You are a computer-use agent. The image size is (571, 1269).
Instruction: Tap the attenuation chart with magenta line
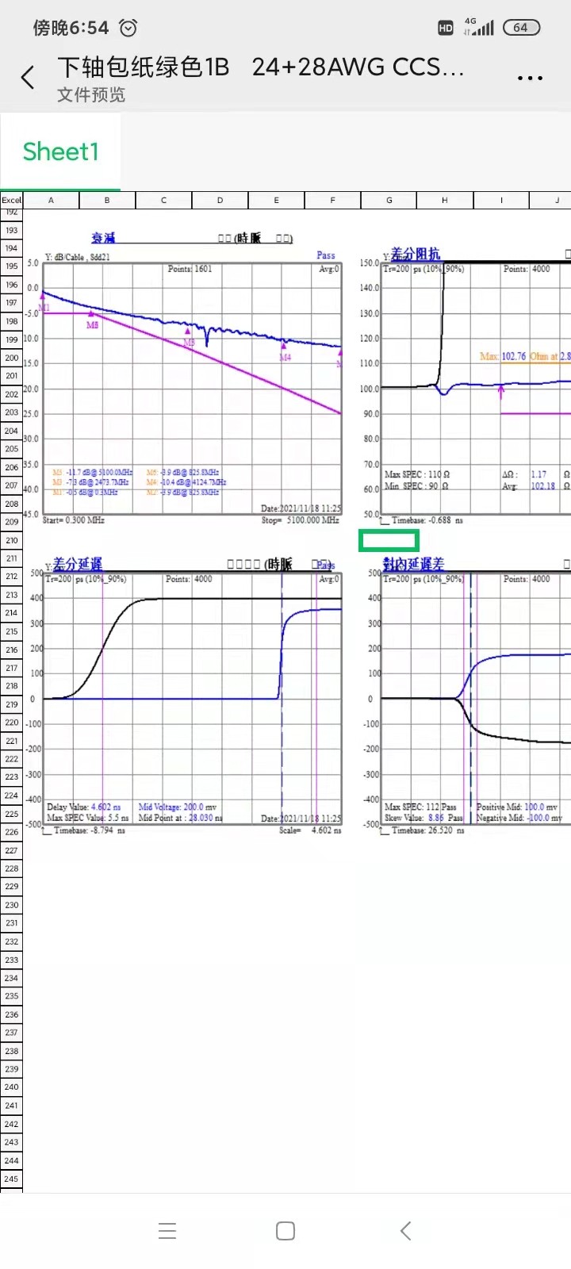coord(192,389)
